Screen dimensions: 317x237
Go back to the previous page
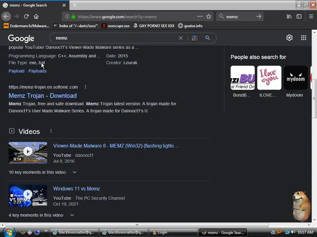click(x=6, y=17)
